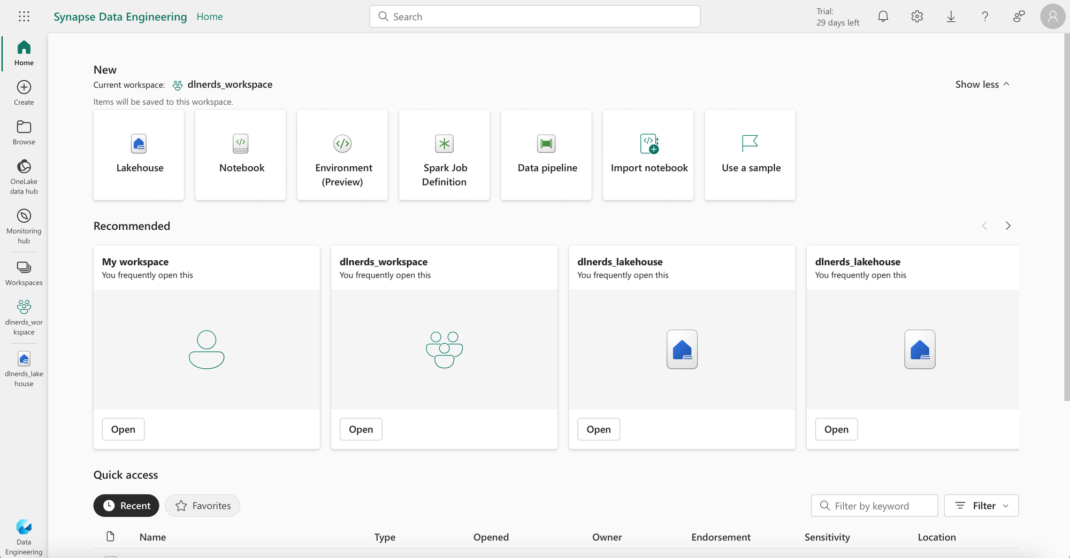Open the account profile avatar
The height and width of the screenshot is (558, 1070).
point(1052,17)
